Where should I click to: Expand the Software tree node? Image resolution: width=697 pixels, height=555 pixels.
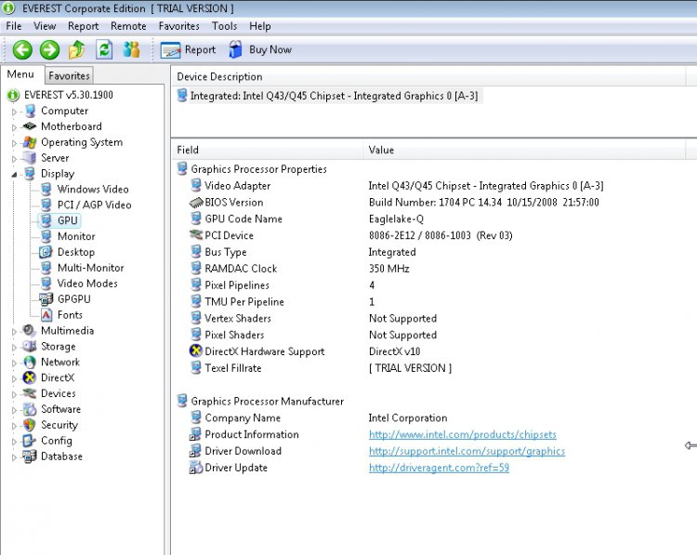coord(14,410)
